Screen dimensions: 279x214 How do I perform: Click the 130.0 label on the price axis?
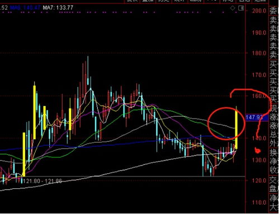tap(259, 160)
